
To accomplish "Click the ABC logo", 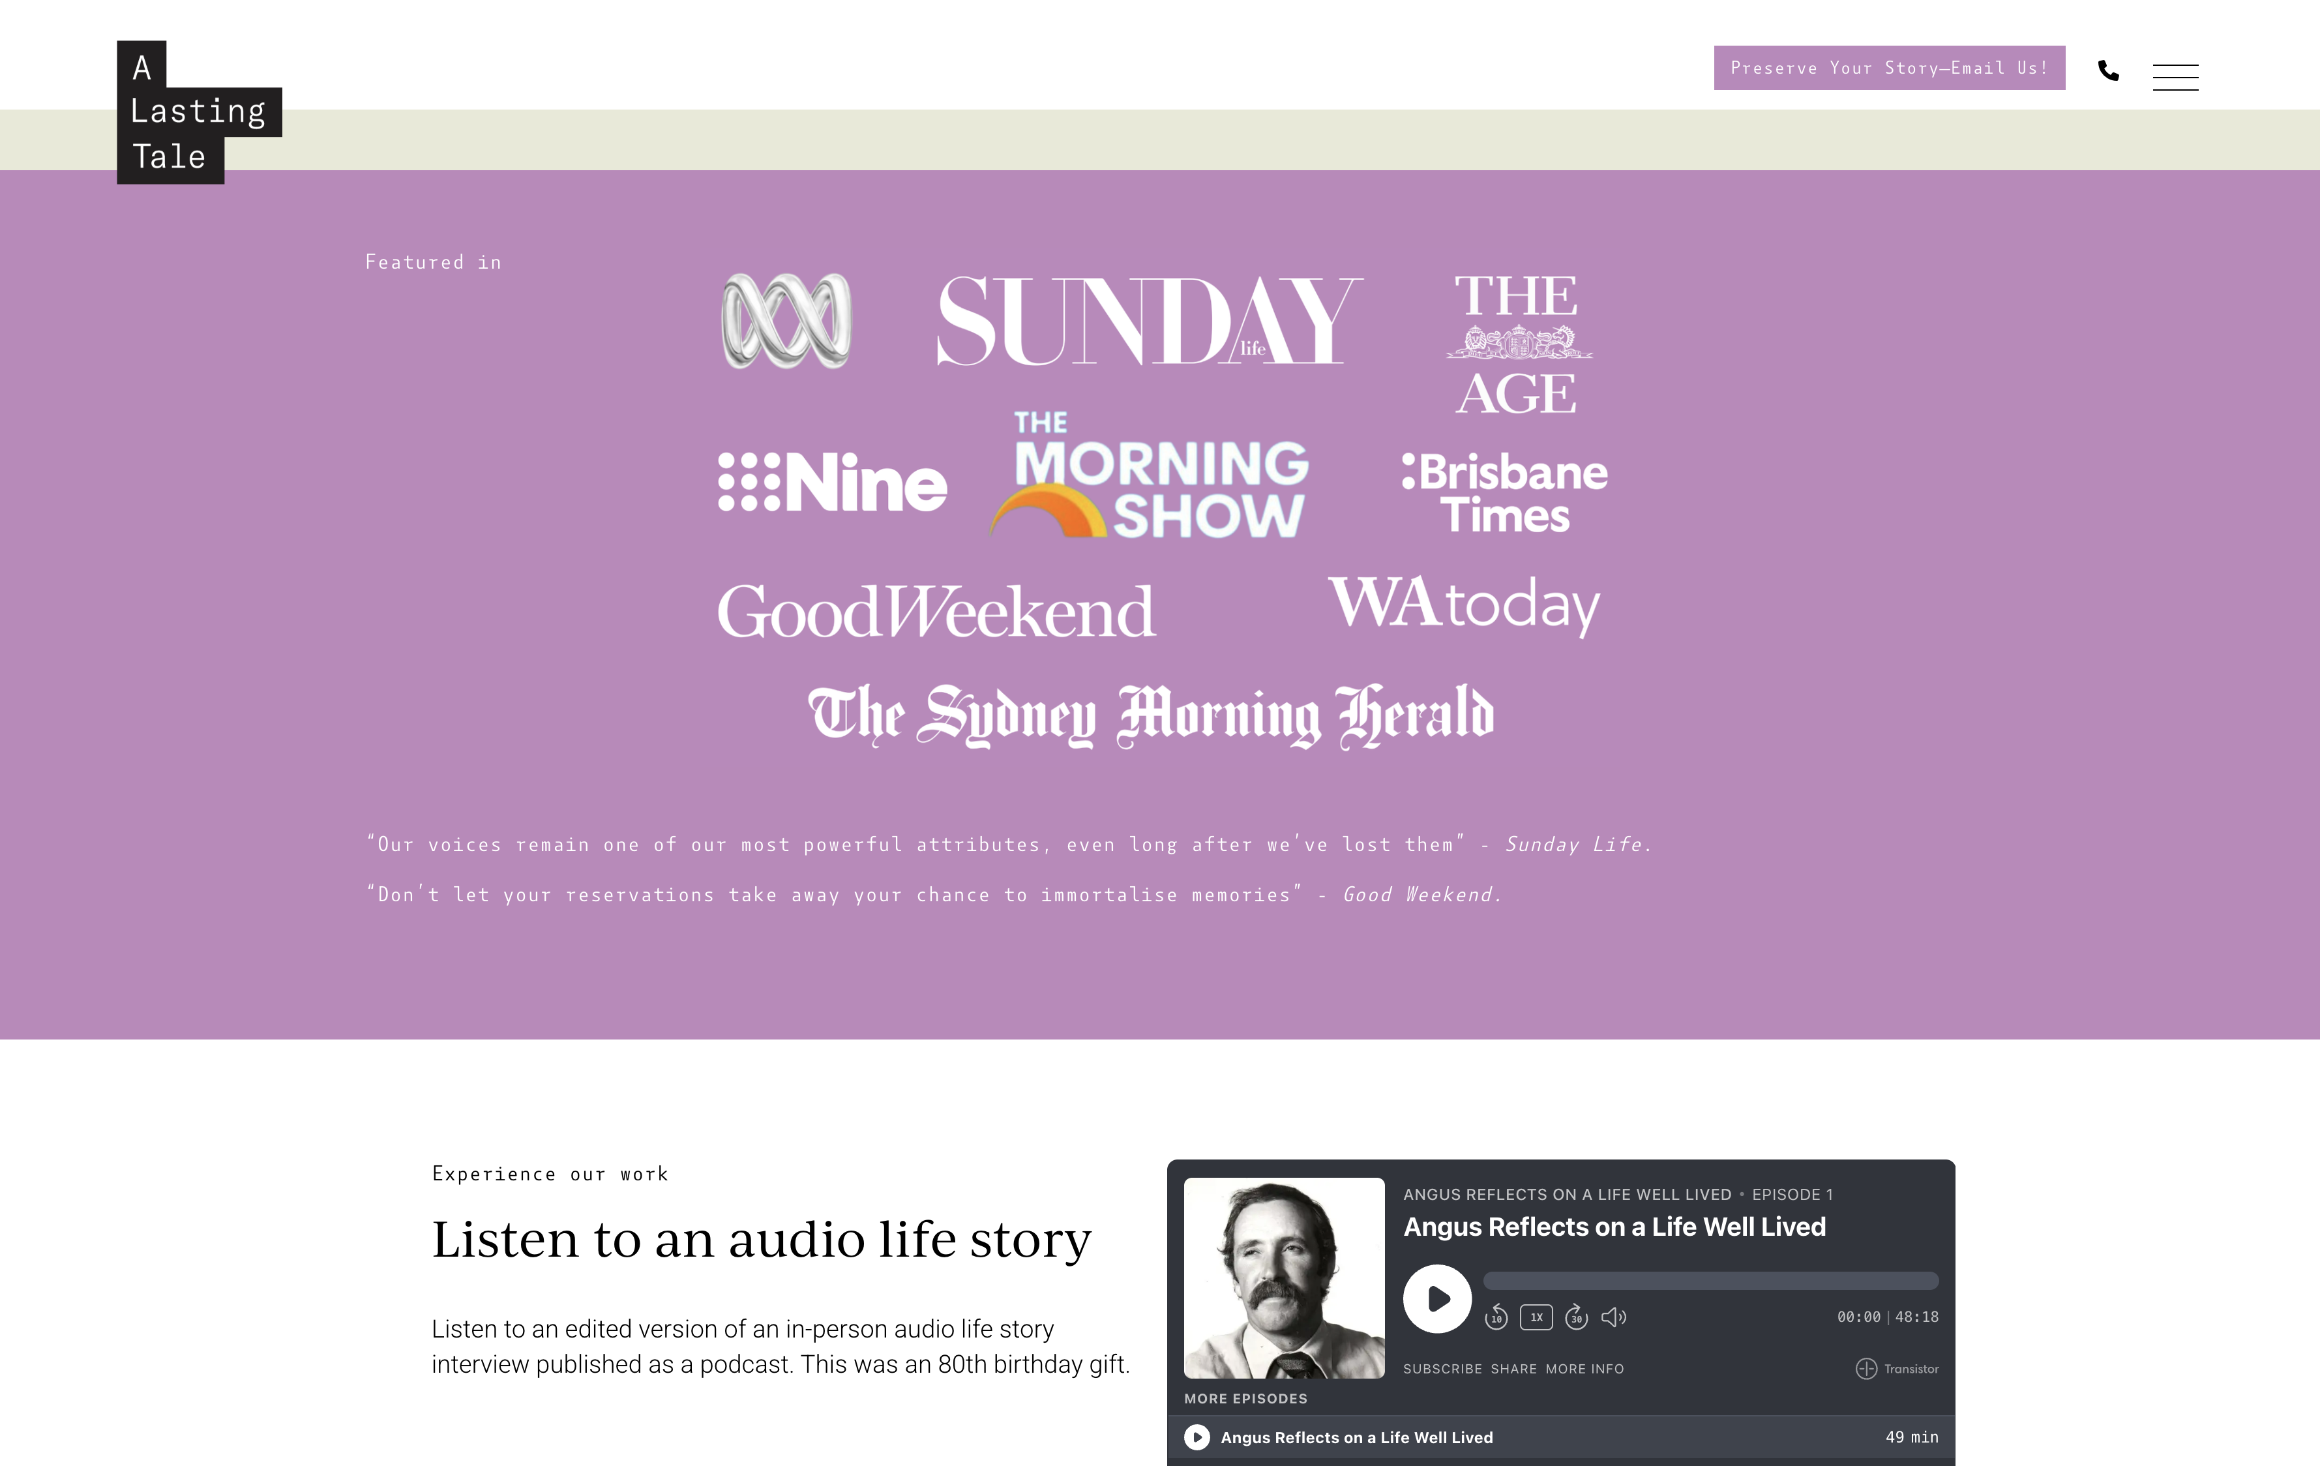I will click(x=786, y=321).
